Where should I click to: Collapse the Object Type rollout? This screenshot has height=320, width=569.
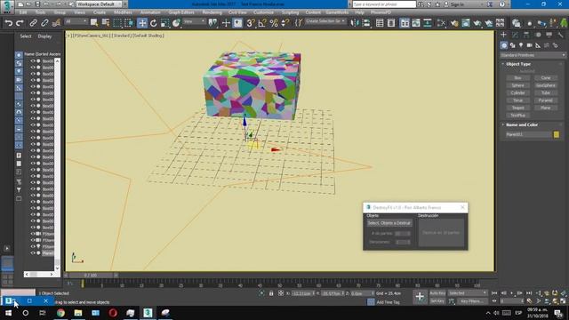[517, 64]
